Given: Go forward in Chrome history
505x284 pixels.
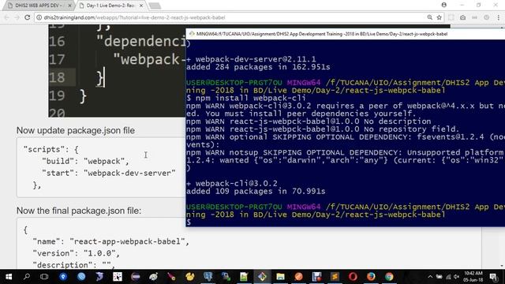Looking at the screenshot, I should [x=17, y=17].
